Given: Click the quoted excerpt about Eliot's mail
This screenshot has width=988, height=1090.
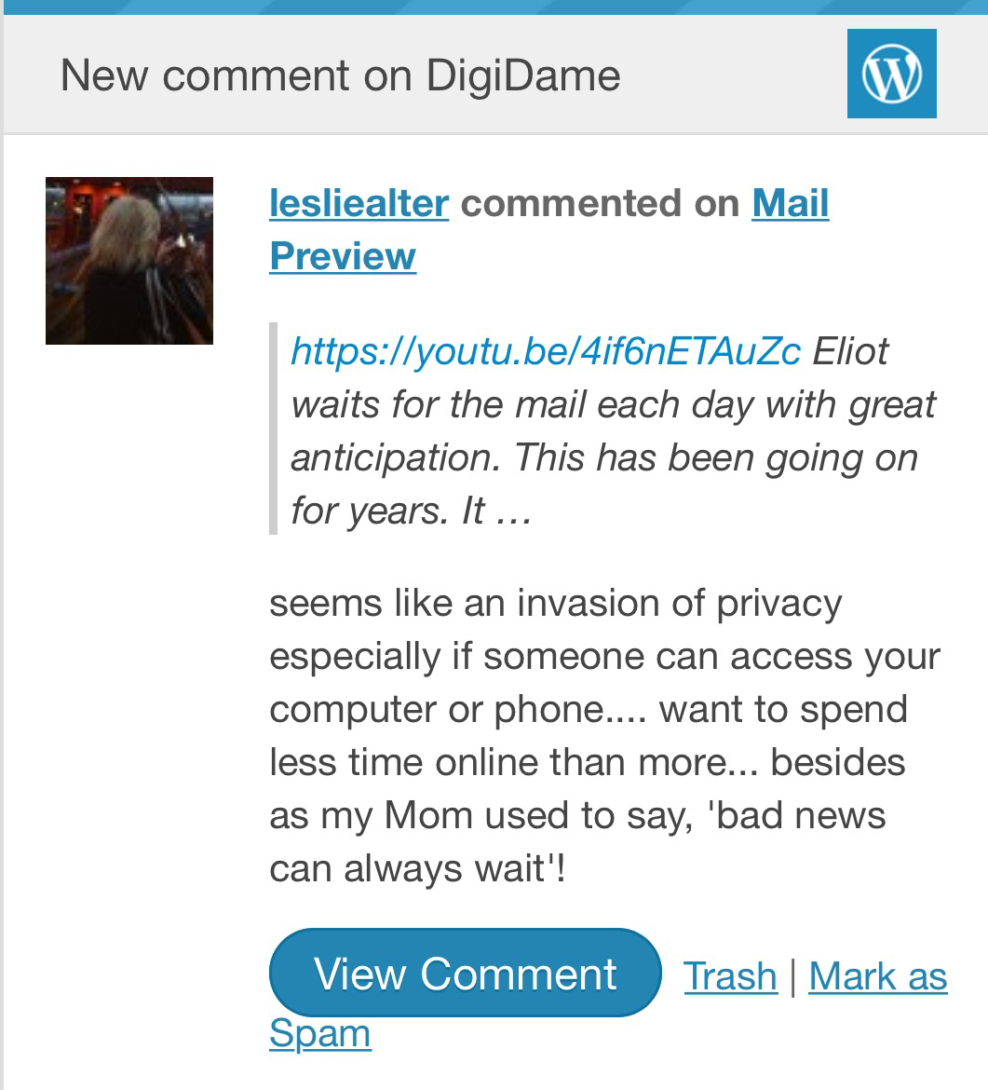Looking at the screenshot, I should pos(615,431).
